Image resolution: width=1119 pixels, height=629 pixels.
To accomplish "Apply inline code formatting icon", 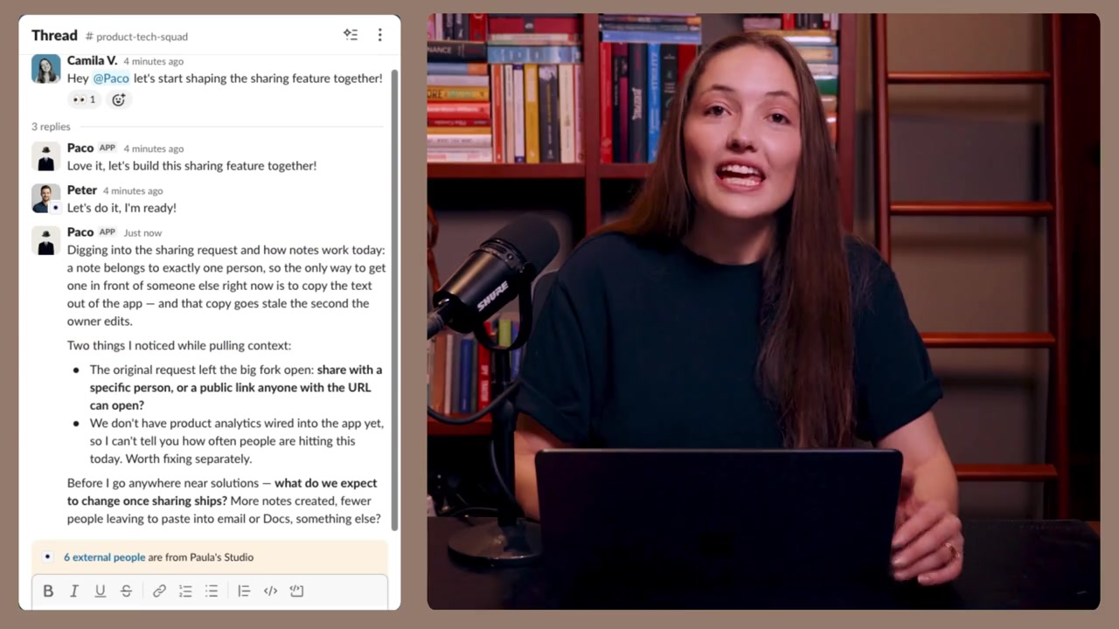I will (270, 591).
